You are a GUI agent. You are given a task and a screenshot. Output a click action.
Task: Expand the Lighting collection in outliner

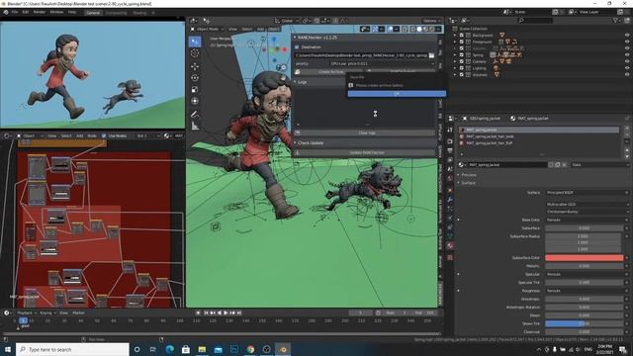click(x=455, y=68)
